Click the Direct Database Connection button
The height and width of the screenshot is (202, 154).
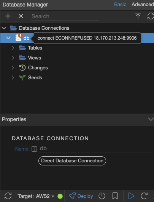(72, 161)
